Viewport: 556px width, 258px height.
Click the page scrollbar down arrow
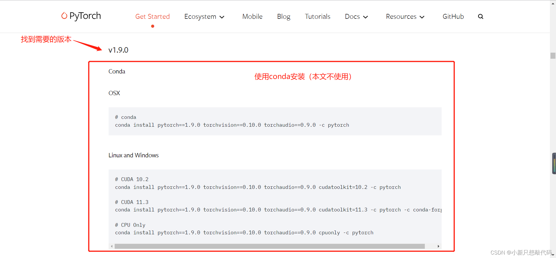tap(553, 255)
